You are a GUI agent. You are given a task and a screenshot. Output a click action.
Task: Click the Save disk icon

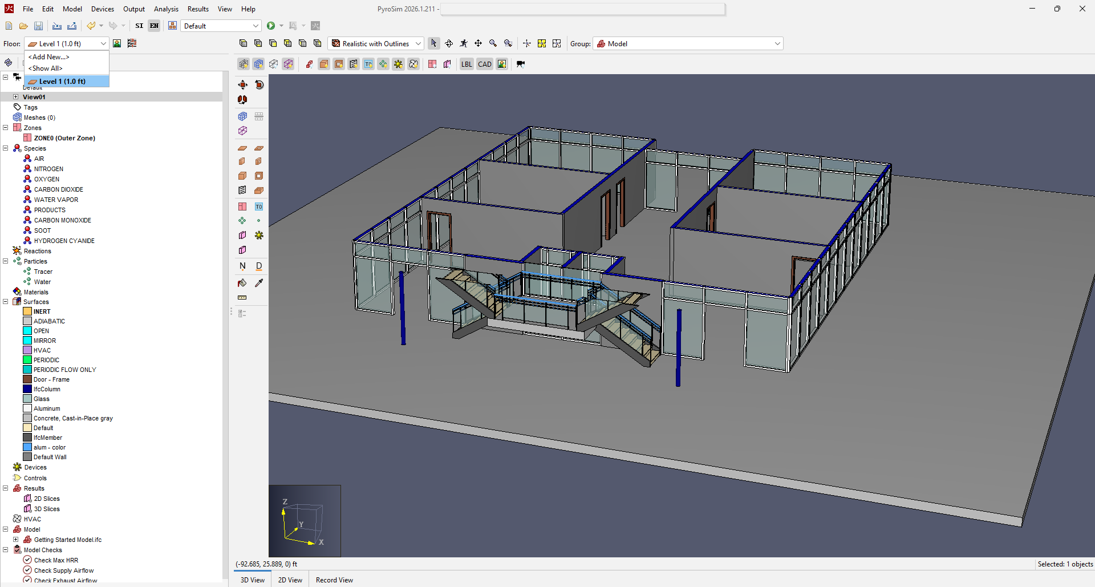tap(38, 26)
